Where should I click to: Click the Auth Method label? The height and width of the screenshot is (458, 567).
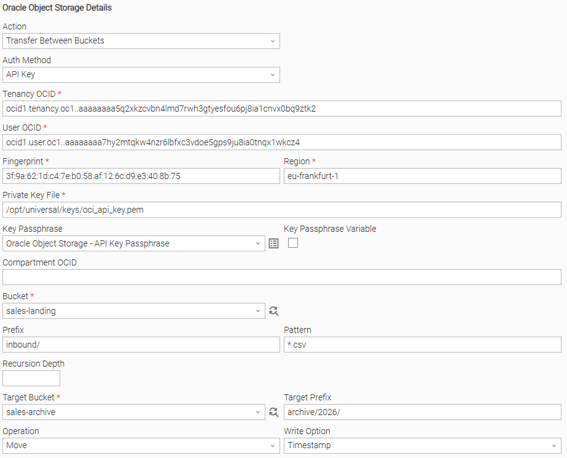click(x=27, y=60)
